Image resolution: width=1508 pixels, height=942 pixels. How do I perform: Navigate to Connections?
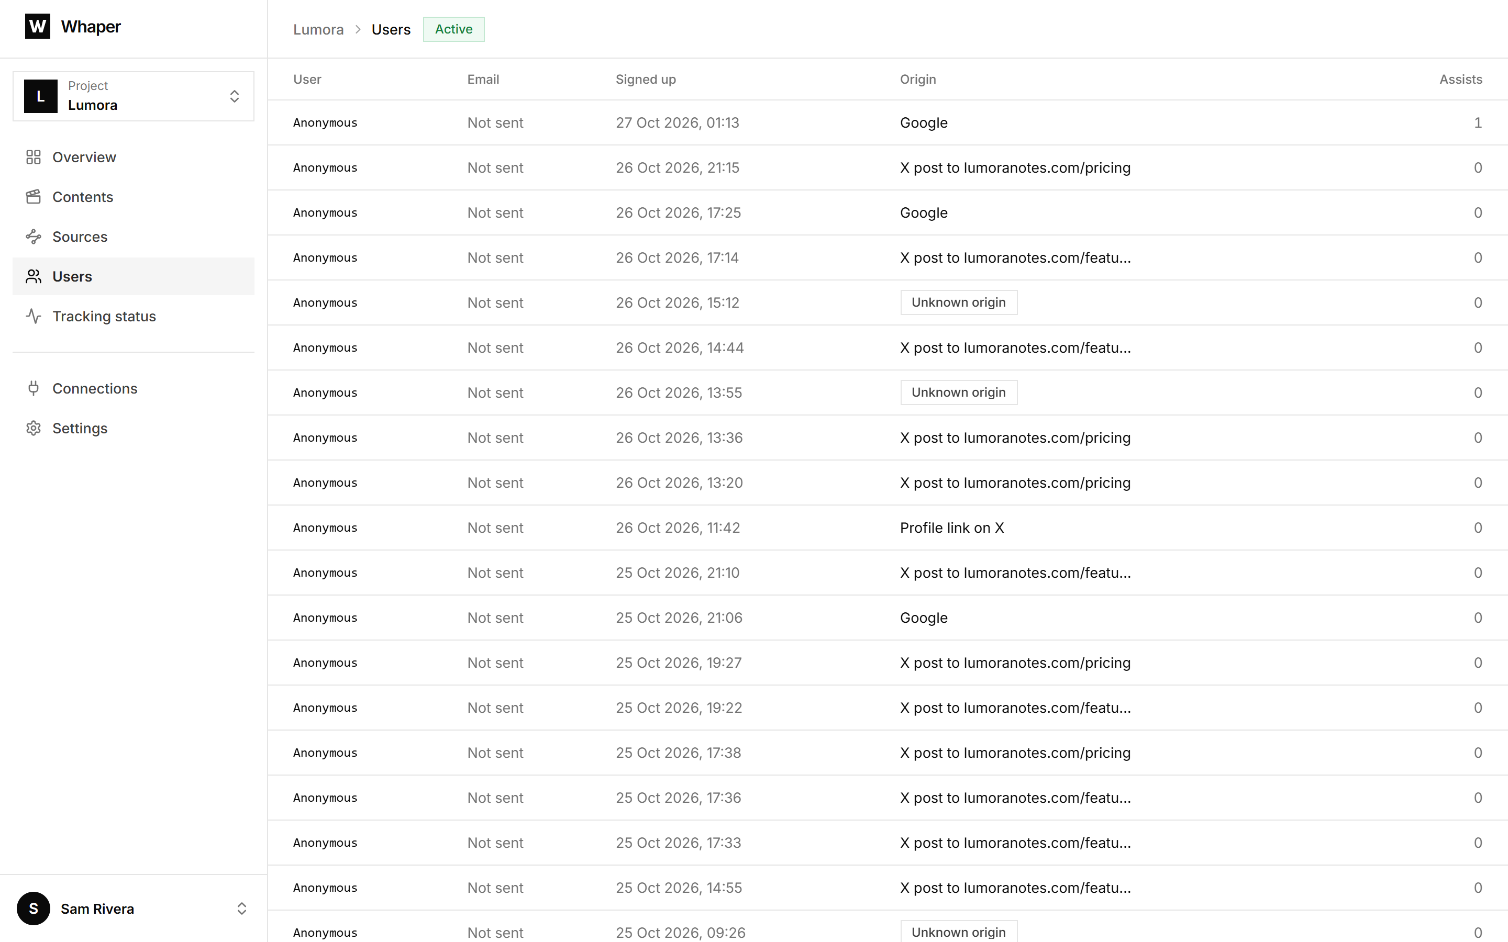134,388
